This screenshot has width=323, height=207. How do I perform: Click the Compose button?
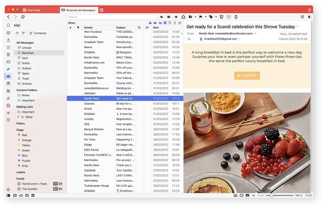pos(38,33)
